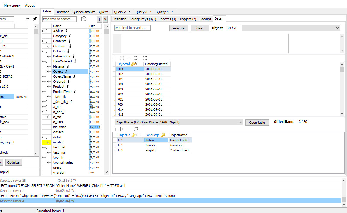Open the Backups tab

pyautogui.click(x=205, y=19)
